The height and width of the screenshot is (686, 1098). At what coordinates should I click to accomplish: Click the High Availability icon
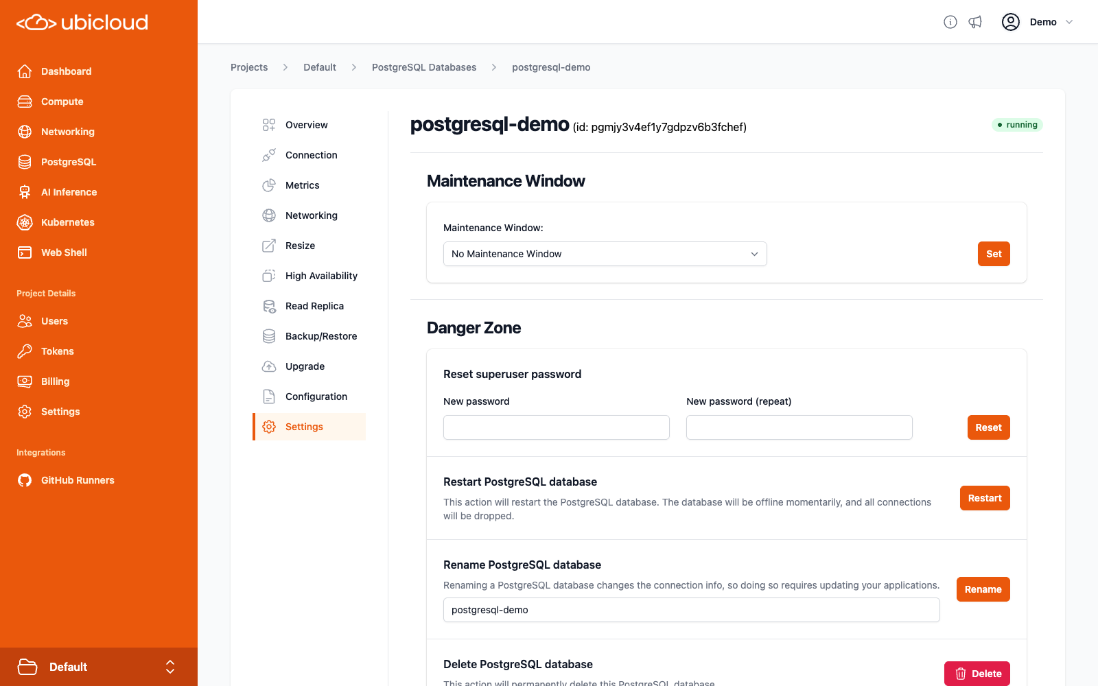269,276
